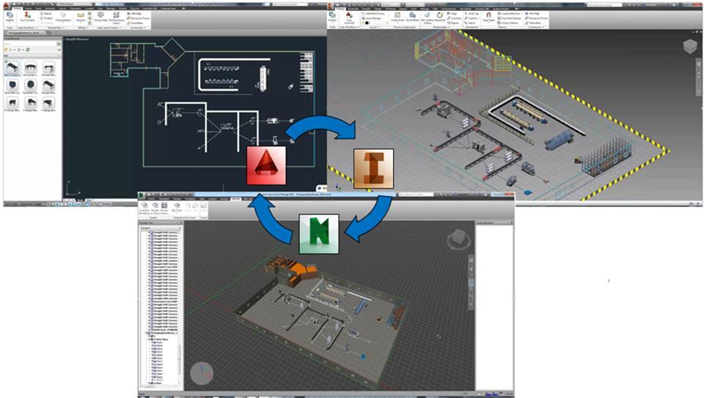Click green refresh icon in Asset Browser
The image size is (704, 398).
click(27, 49)
